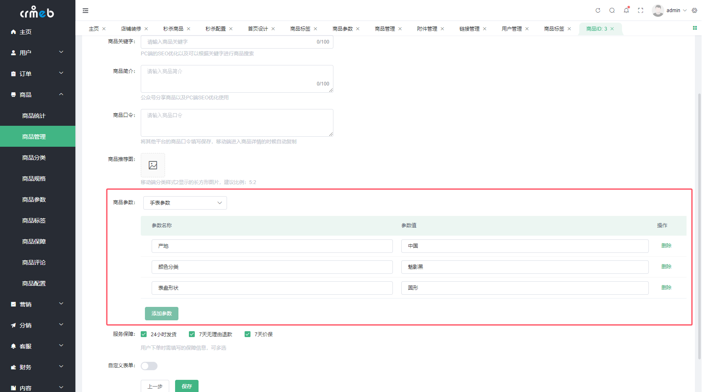The width and height of the screenshot is (702, 392).
Task: Click the crmeb logo
Action: tap(37, 12)
